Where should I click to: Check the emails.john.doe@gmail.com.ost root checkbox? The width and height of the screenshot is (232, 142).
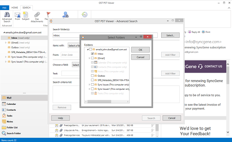[x=91, y=49]
